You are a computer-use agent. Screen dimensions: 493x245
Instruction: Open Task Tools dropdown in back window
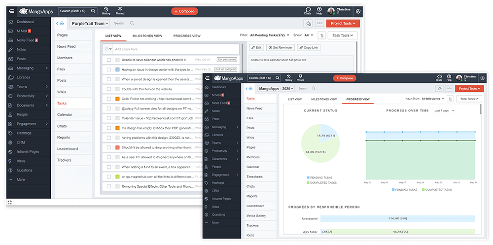343,35
